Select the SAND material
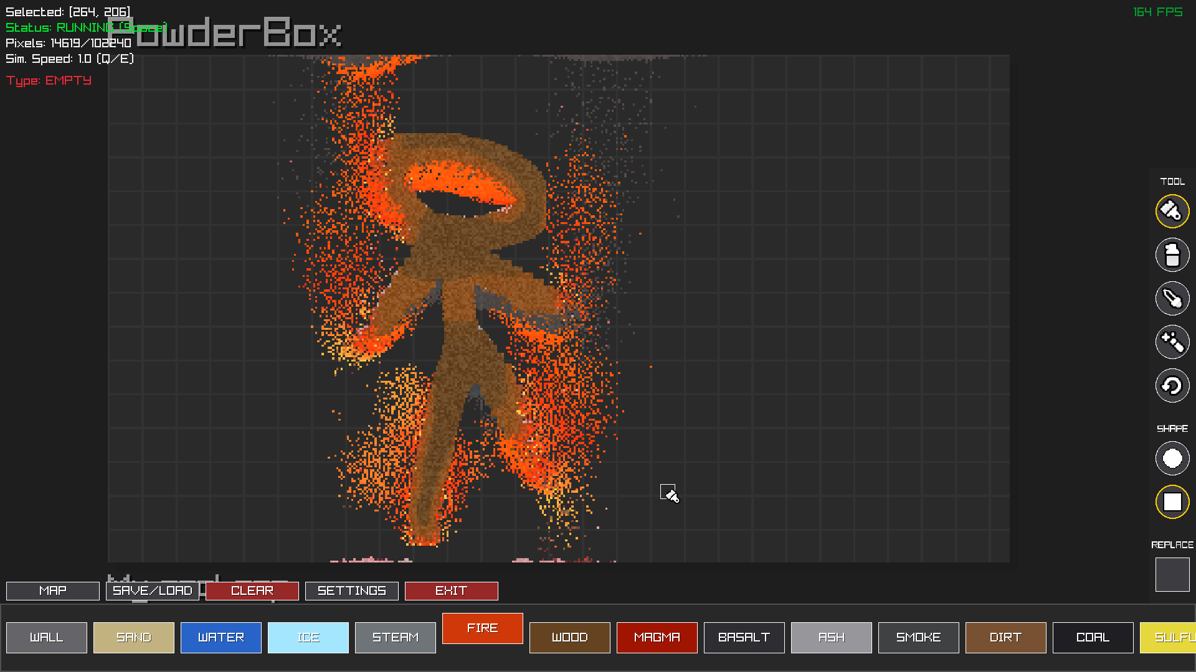 (134, 637)
